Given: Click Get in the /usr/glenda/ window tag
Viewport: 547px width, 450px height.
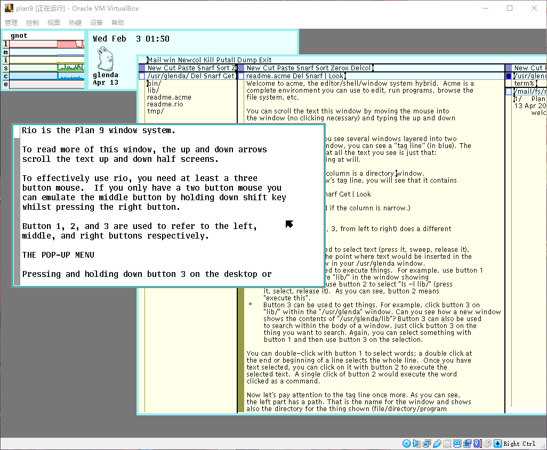Looking at the screenshot, I should click(229, 76).
